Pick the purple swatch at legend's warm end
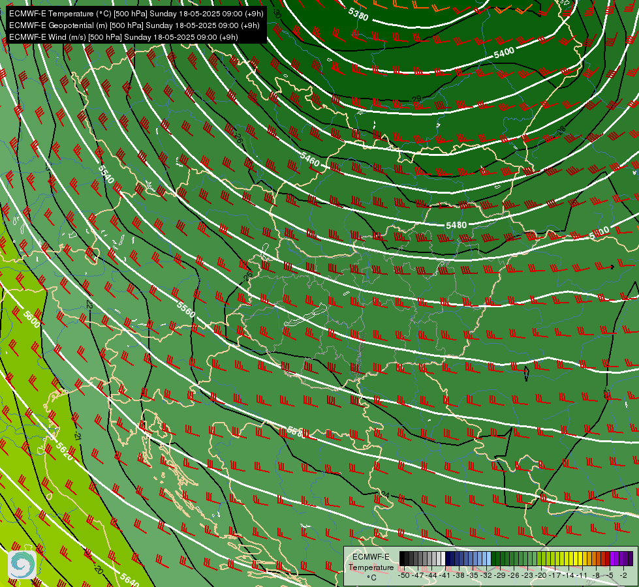 click(x=631, y=558)
